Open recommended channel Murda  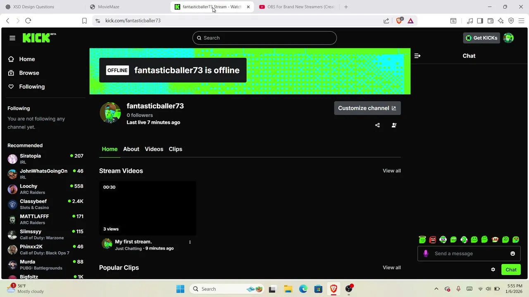pos(45,265)
